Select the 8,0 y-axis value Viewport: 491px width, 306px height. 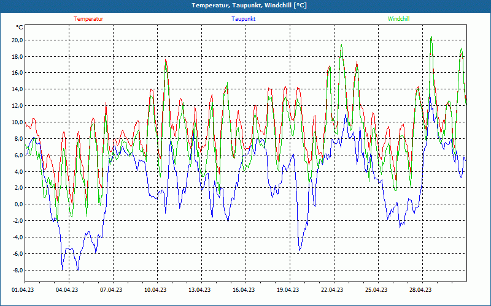18,139
